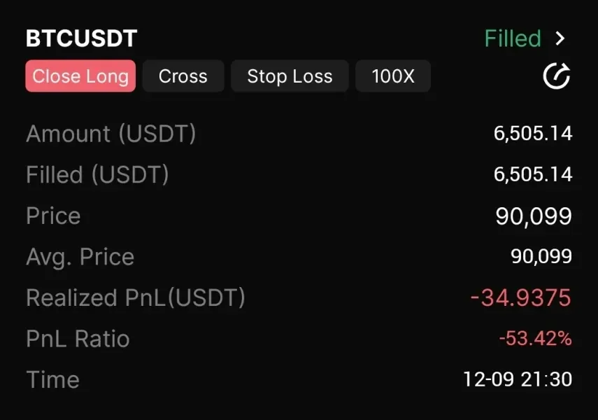598x420 pixels.
Task: Click the Amount value 6,505.14
Action: (x=533, y=133)
